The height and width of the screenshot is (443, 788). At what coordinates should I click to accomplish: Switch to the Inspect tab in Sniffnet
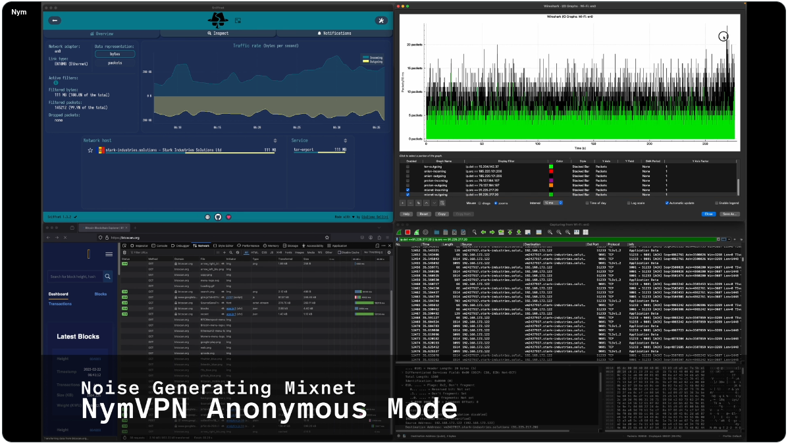click(x=219, y=33)
